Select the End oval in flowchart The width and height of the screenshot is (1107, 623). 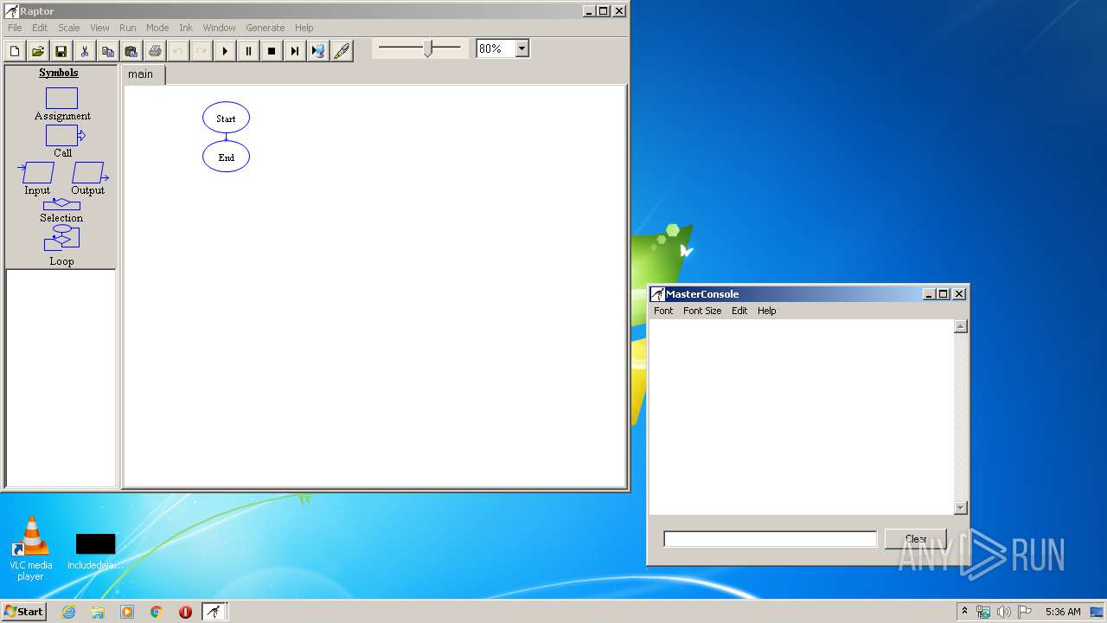coord(226,157)
